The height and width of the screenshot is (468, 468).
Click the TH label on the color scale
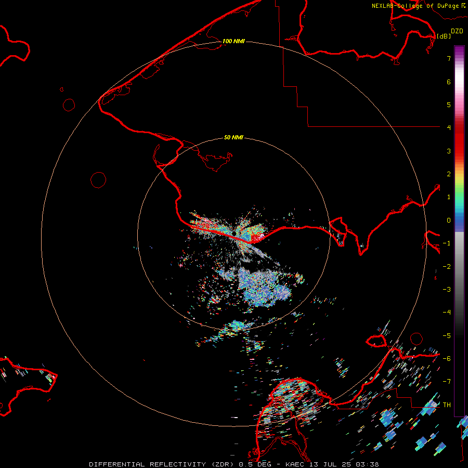(x=447, y=405)
